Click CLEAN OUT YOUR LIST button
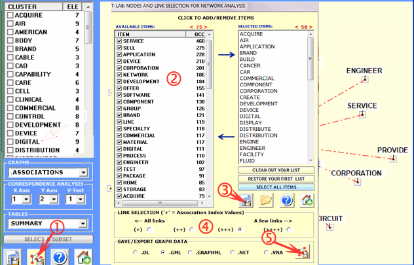The height and width of the screenshot is (265, 414). 274,169
